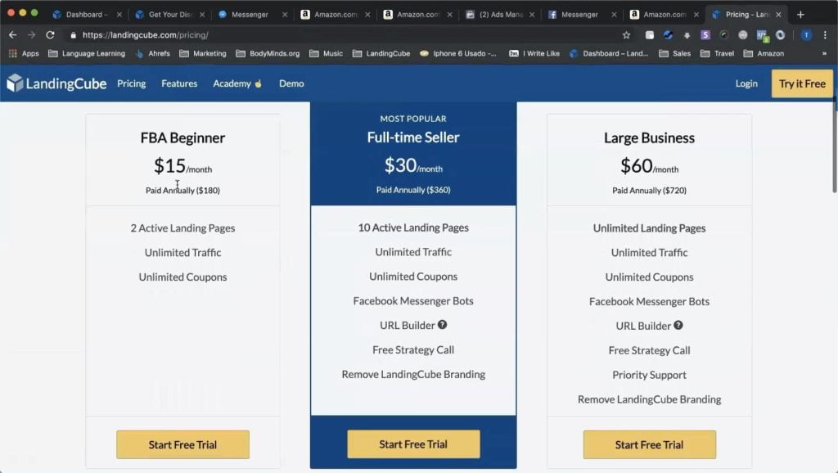This screenshot has height=473, width=838.
Task: Open the Music bookmark folder
Action: (326, 53)
